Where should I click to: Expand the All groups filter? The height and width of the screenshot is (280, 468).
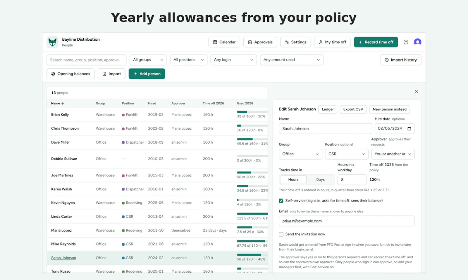[x=148, y=60]
